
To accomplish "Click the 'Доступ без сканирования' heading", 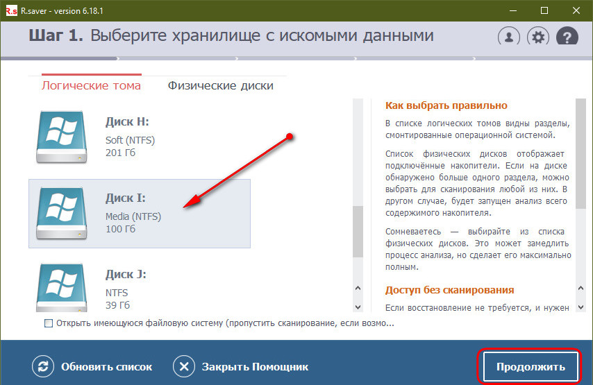I will [x=450, y=290].
